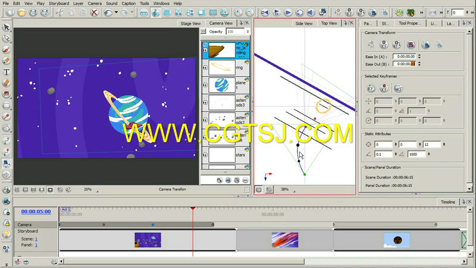
Task: Toggle visibility of the stars layer
Action: (x=205, y=155)
